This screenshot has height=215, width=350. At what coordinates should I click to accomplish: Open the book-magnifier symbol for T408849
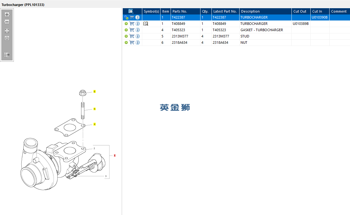coord(146,23)
